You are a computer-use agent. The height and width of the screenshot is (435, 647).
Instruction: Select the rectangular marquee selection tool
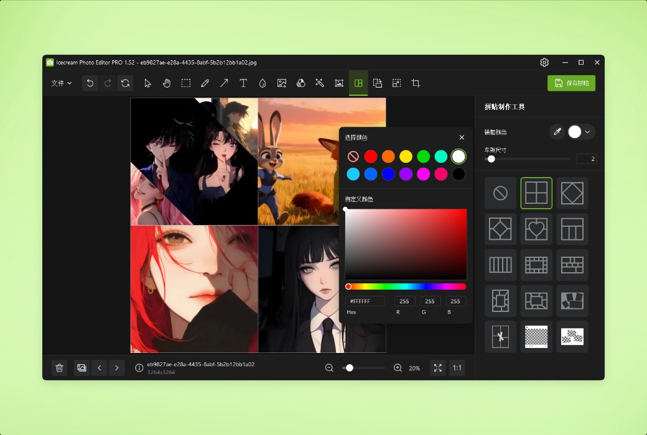[186, 83]
